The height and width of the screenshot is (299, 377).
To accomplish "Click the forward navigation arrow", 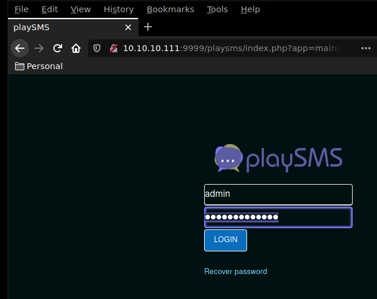I will [x=39, y=48].
